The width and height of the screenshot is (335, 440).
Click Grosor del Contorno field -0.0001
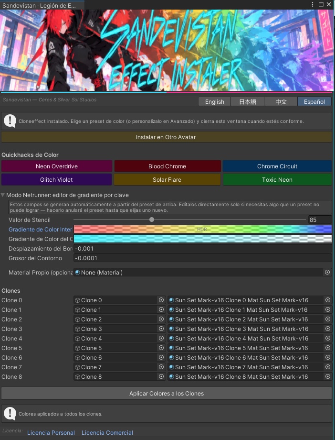(x=202, y=258)
